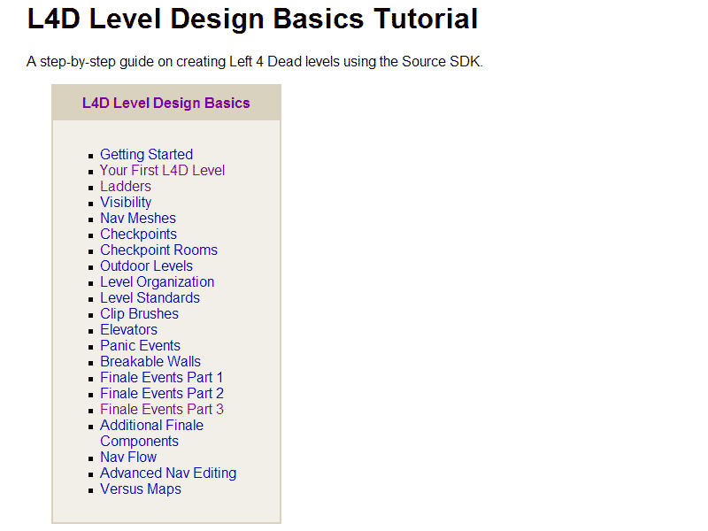Viewport: 708px width, 531px height.
Task: Click the L4D Level Design Basics header link
Action: pyautogui.click(x=166, y=104)
